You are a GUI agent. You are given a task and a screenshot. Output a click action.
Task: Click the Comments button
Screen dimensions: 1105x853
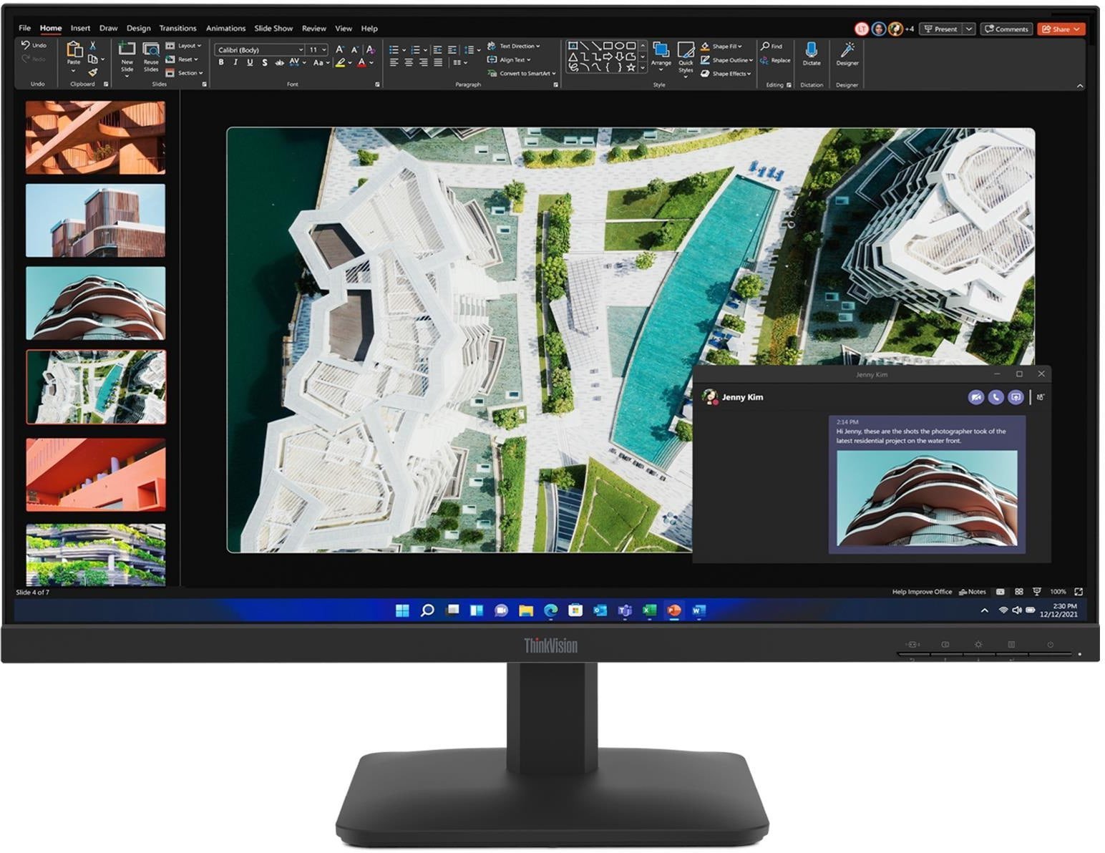pos(1006,29)
